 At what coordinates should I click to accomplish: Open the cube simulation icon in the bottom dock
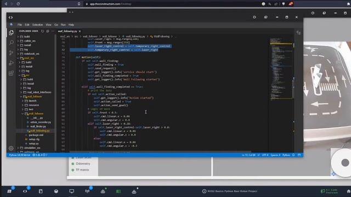click(x=56, y=191)
